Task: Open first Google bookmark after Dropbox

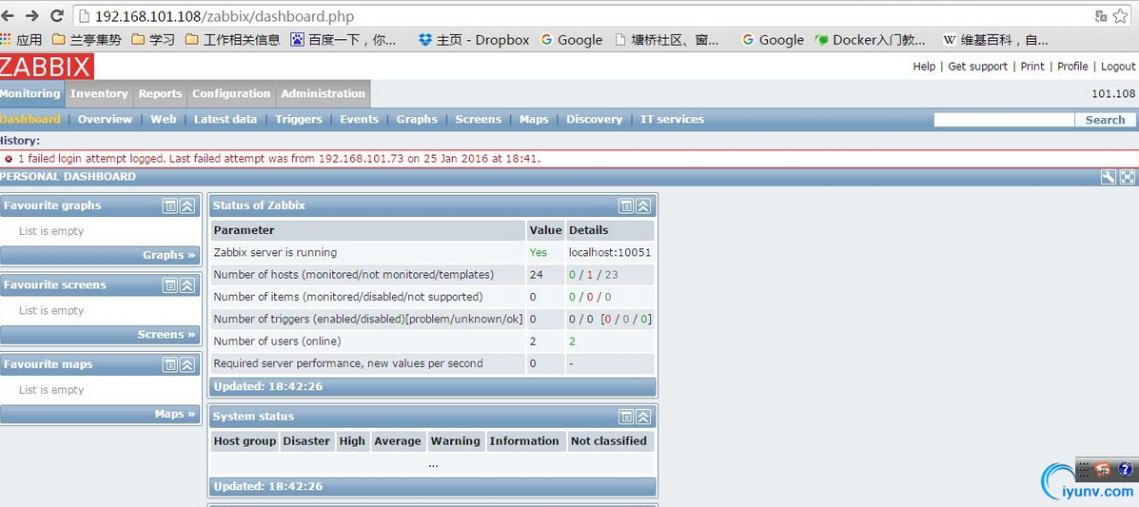Action: 572,40
